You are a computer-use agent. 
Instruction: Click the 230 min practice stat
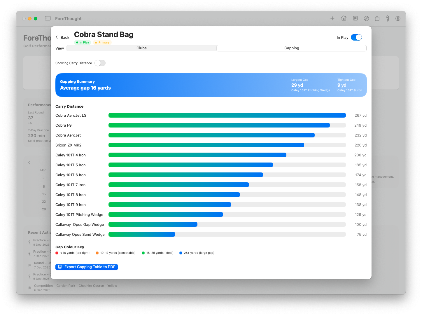pos(36,136)
